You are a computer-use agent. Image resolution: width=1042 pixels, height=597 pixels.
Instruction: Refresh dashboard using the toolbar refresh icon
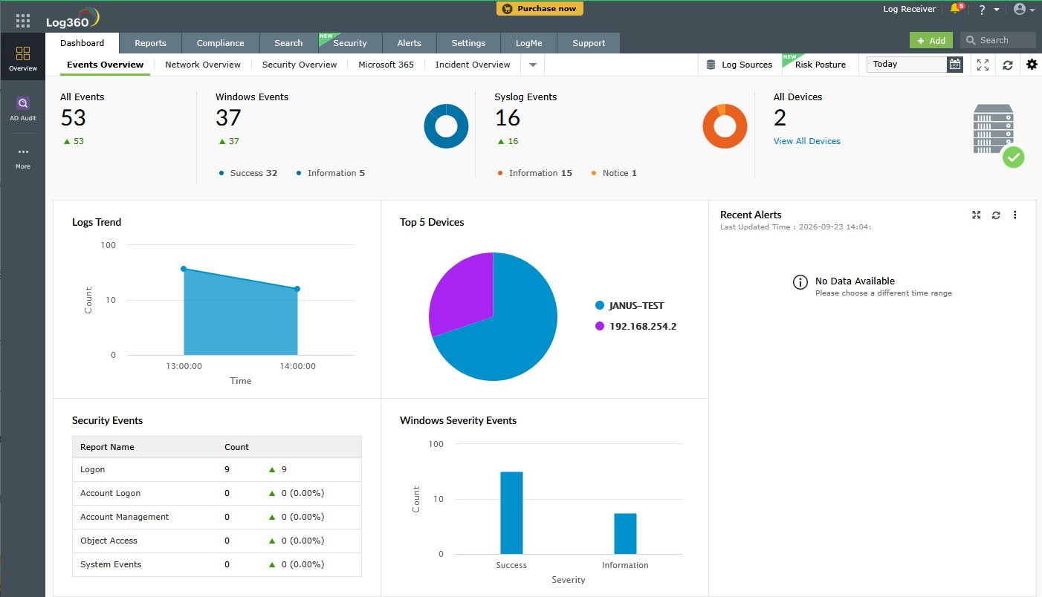tap(1008, 65)
